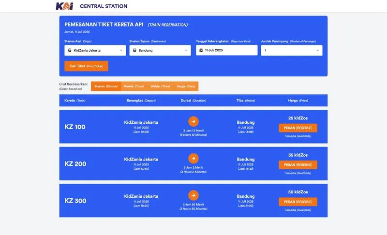
Task: Click the calendar icon in departure date
Action: point(201,50)
